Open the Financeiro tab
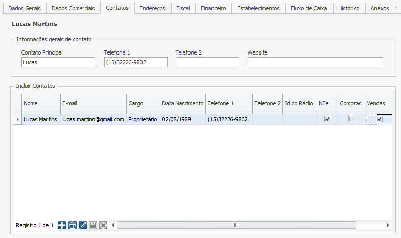 coord(213,8)
